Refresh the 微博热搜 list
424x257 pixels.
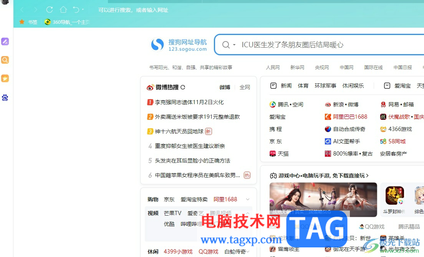pyautogui.click(x=183, y=87)
